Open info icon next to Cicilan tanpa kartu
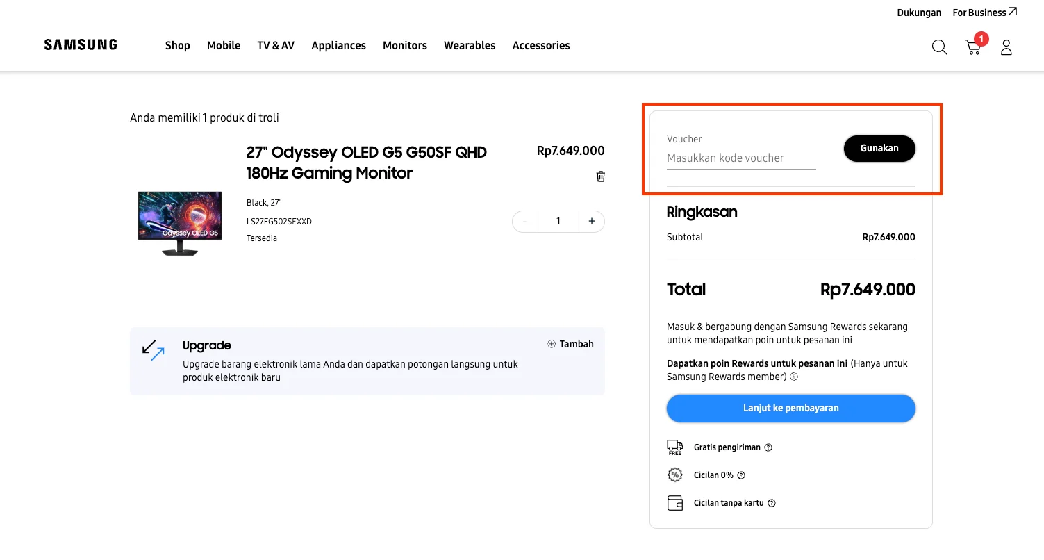Screen dimensions: 1044x560 coord(772,503)
